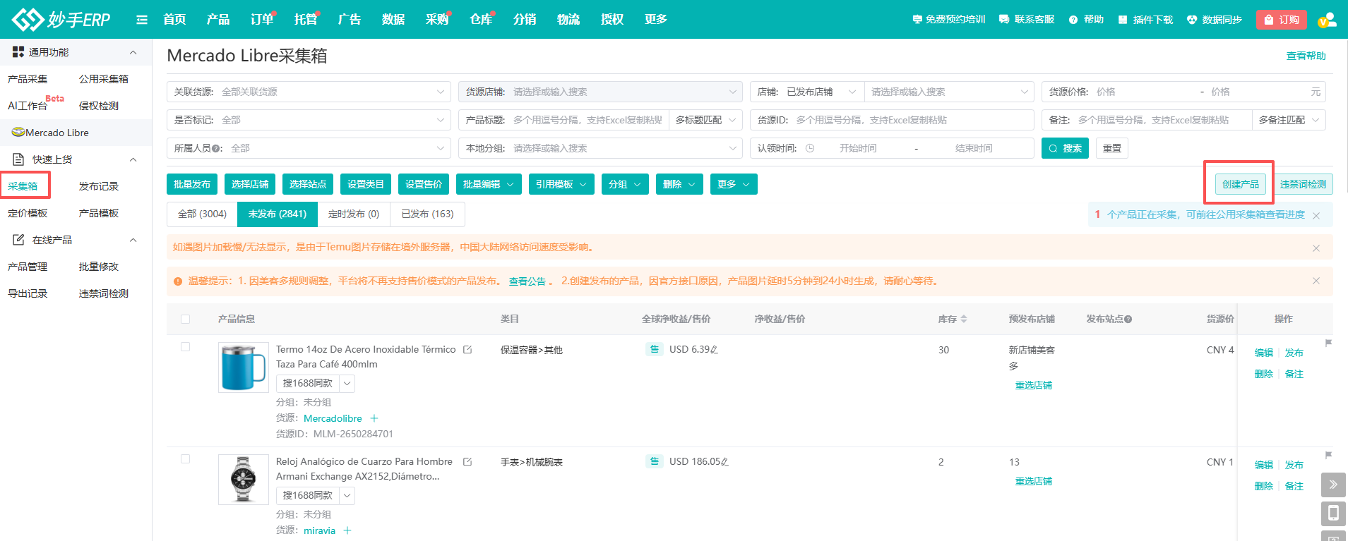Click the edit icon beside Termo product title
The image size is (1348, 541).
(467, 349)
